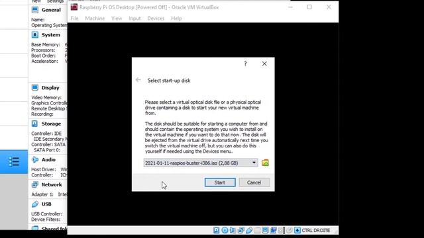
Task: Click the shared folders status bar icon
Action: click(257, 230)
